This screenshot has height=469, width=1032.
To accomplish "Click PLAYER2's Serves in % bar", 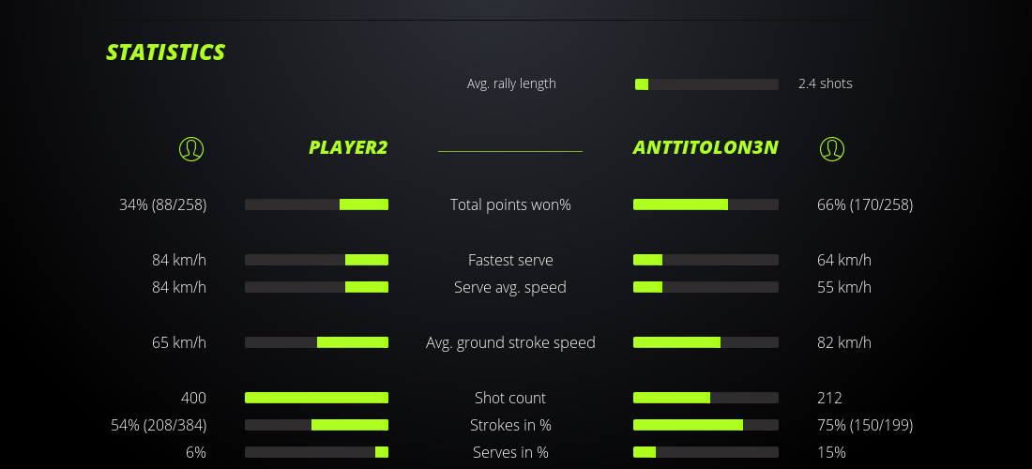I will coord(316,452).
